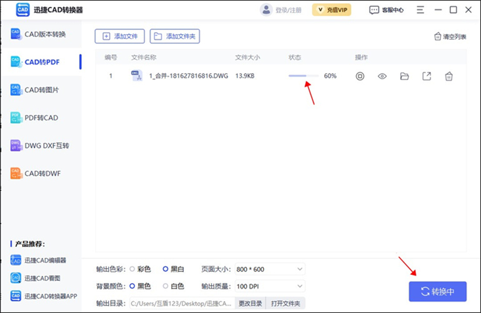Click file name 1_合并-181627816816.DWG

(x=189, y=76)
